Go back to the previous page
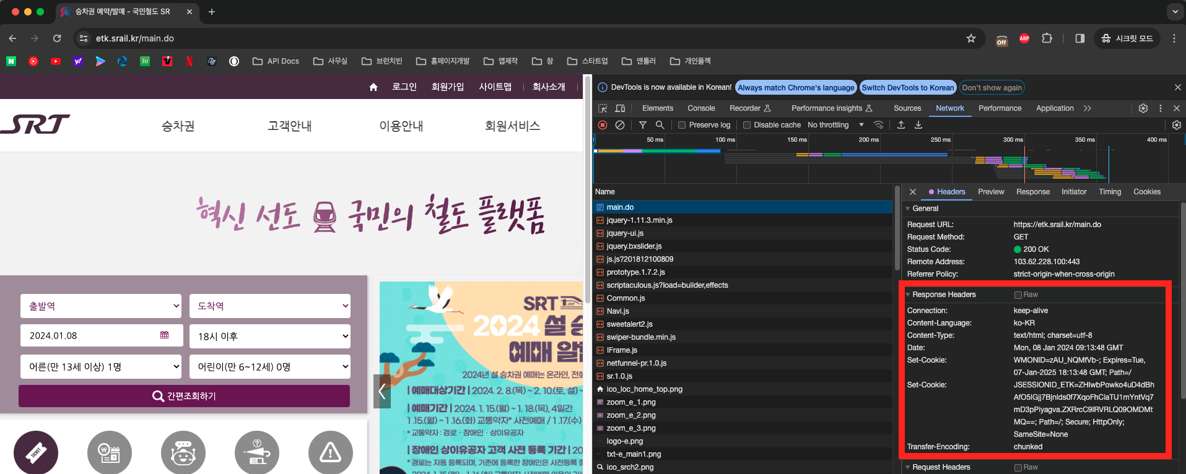The image size is (1186, 474). pos(12,38)
